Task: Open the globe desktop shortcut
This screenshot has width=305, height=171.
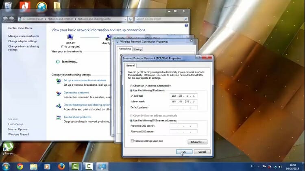Action: pos(41,6)
